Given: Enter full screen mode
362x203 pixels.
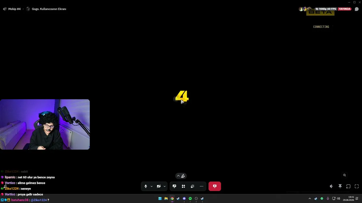Looking at the screenshot, I should (x=357, y=186).
